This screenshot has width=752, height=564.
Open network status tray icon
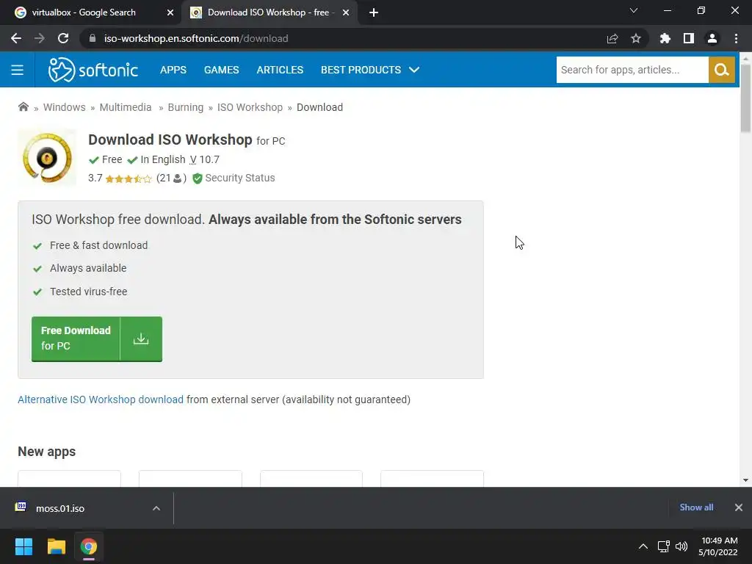663,546
